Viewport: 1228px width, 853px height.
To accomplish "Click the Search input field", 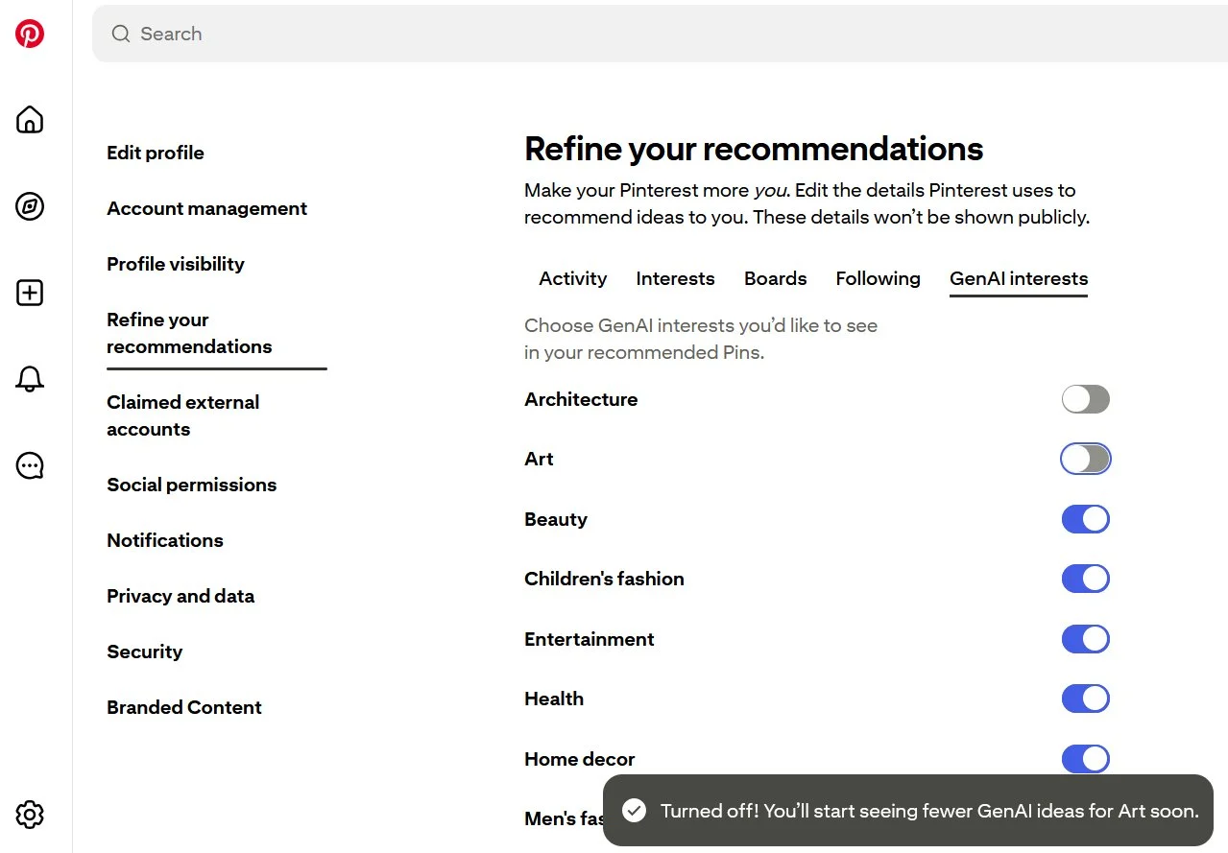I will tap(660, 34).
